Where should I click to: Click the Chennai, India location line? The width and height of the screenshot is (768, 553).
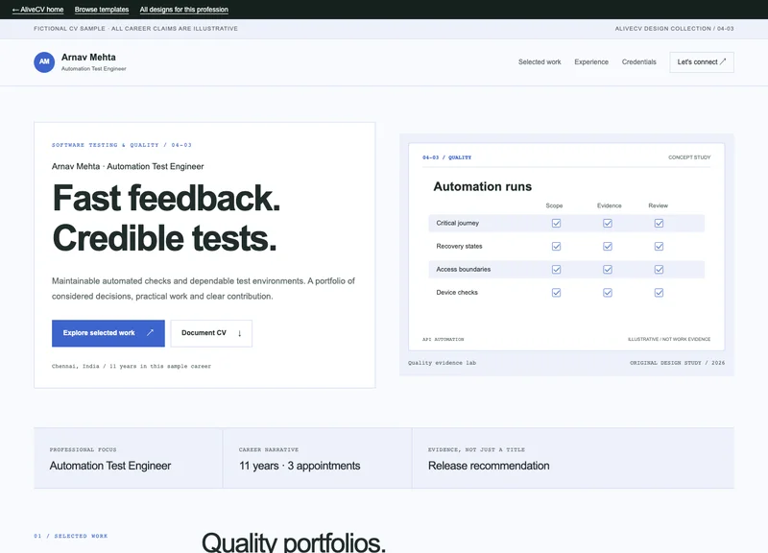(132, 366)
